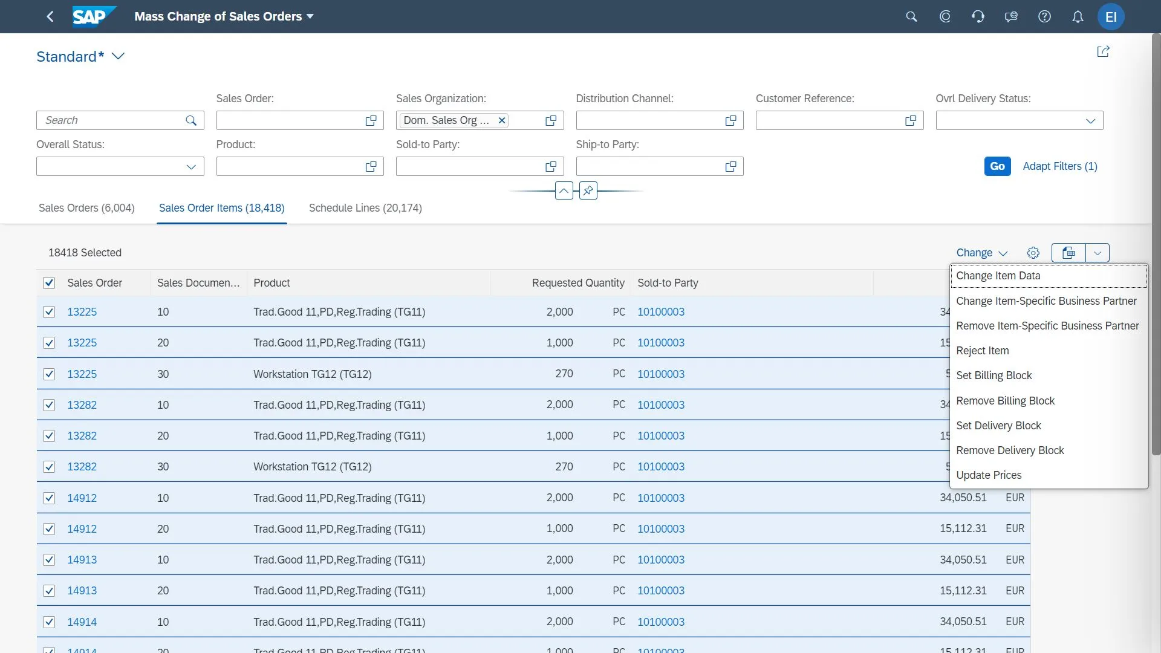Expand Ovrl Delivery Status dropdown
Screen dimensions: 1161x653
click(1090, 120)
